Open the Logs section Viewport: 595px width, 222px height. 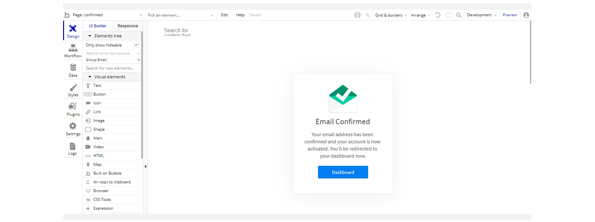pos(73,149)
